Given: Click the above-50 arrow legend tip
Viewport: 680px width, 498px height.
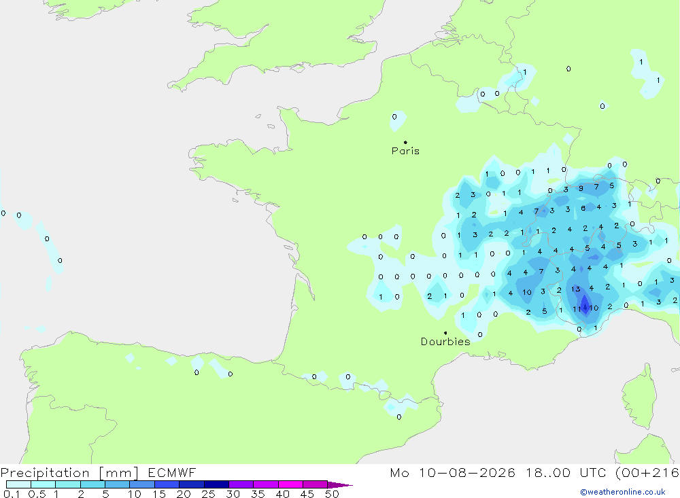Looking at the screenshot, I should pyautogui.click(x=340, y=484).
